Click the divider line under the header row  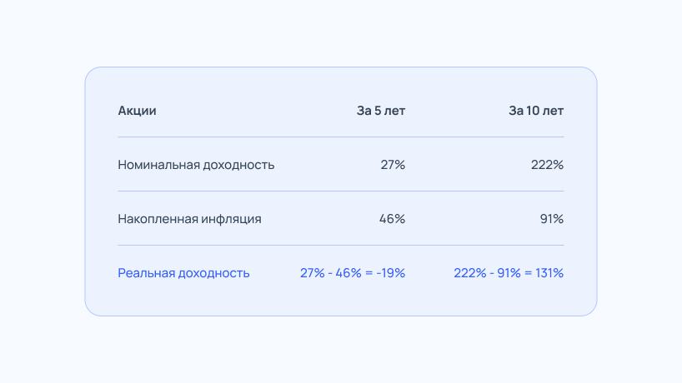tap(341, 137)
